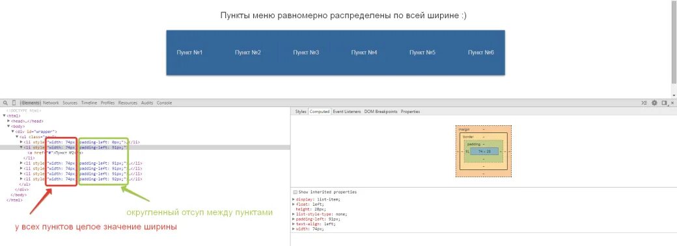This screenshot has width=677, height=246.
Task: Click menu link Пункт №2
Action: (248, 53)
